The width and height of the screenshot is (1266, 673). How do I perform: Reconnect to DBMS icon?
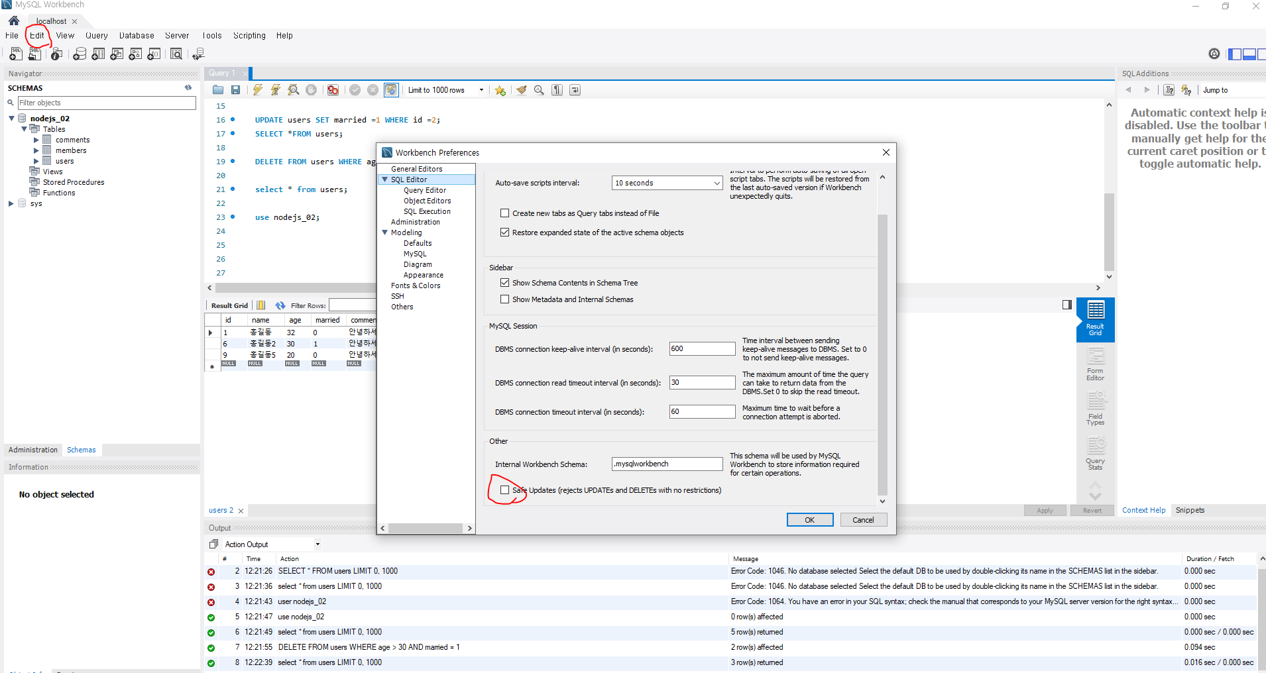click(x=198, y=54)
